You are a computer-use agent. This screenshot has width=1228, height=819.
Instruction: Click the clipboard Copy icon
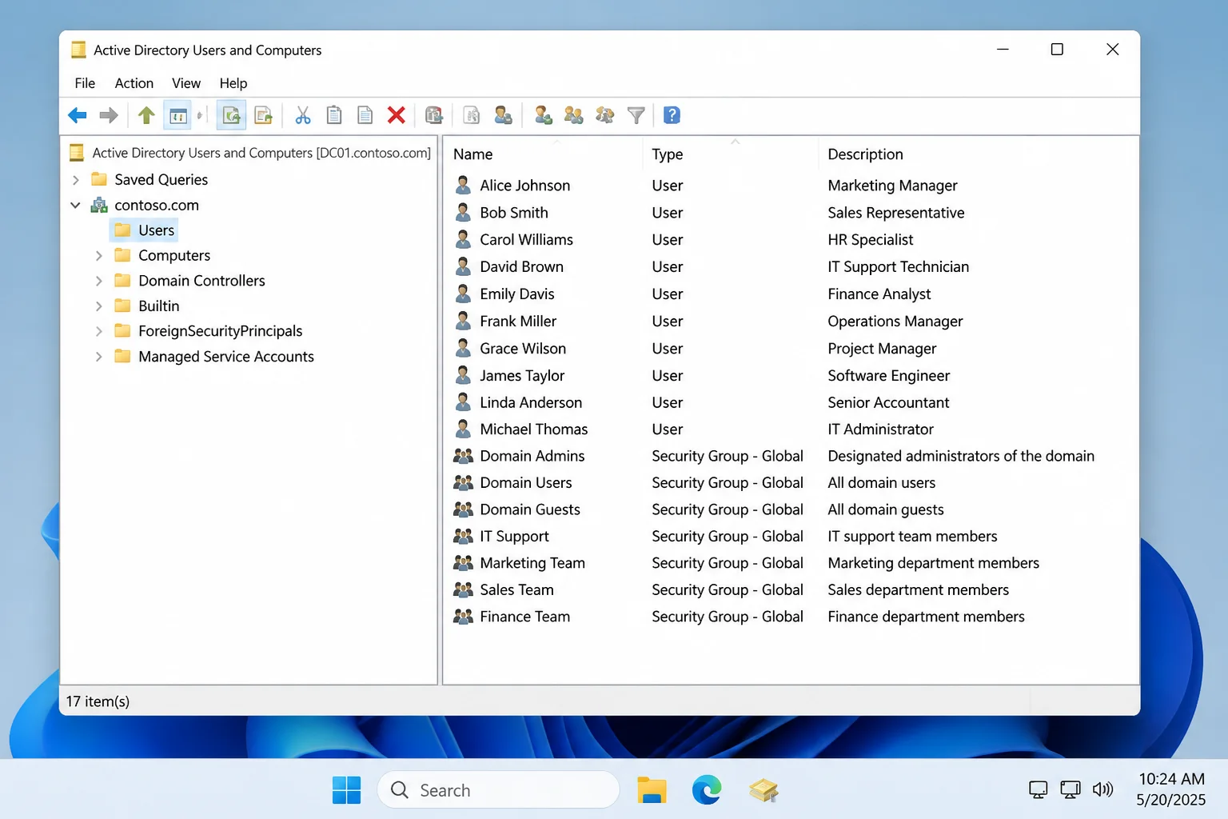334,116
